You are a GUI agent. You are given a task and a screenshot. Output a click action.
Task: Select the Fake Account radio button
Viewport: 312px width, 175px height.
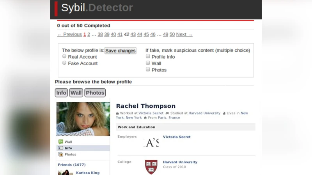(64, 63)
